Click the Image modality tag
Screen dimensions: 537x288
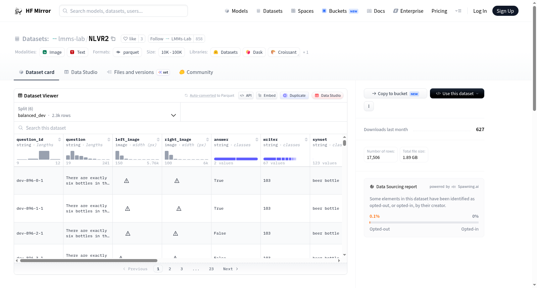tap(52, 52)
